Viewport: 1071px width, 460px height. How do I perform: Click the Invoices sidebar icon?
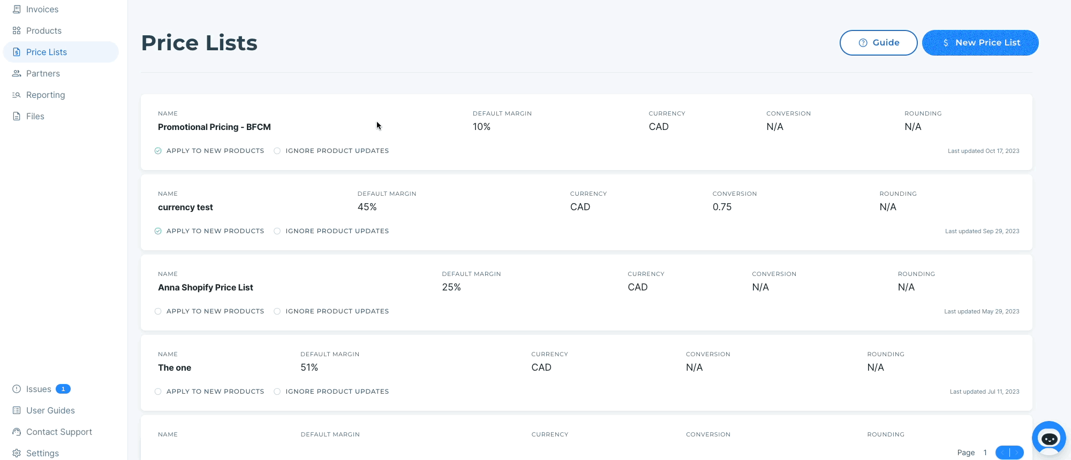click(x=17, y=9)
